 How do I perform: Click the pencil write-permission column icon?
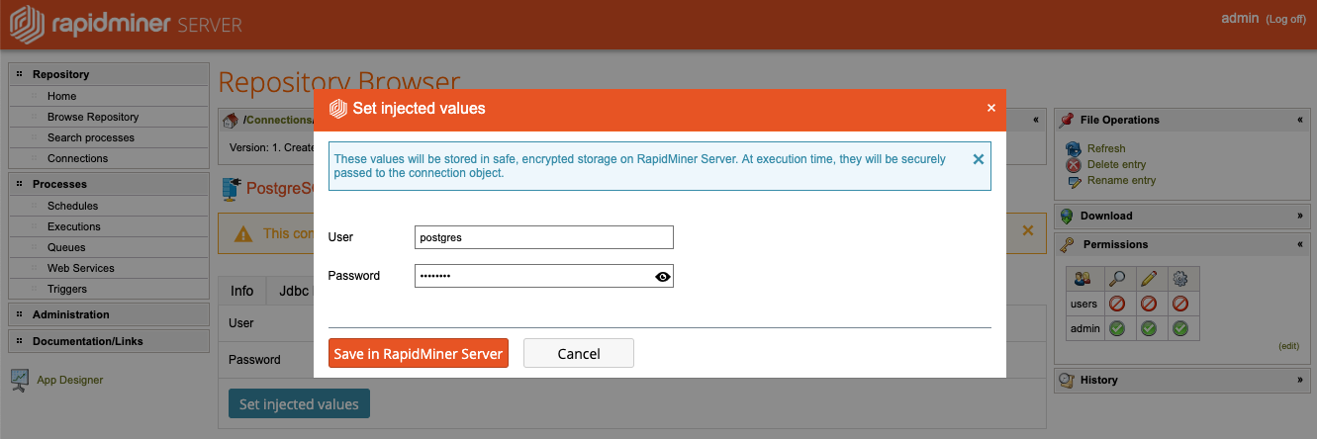coord(1149,279)
